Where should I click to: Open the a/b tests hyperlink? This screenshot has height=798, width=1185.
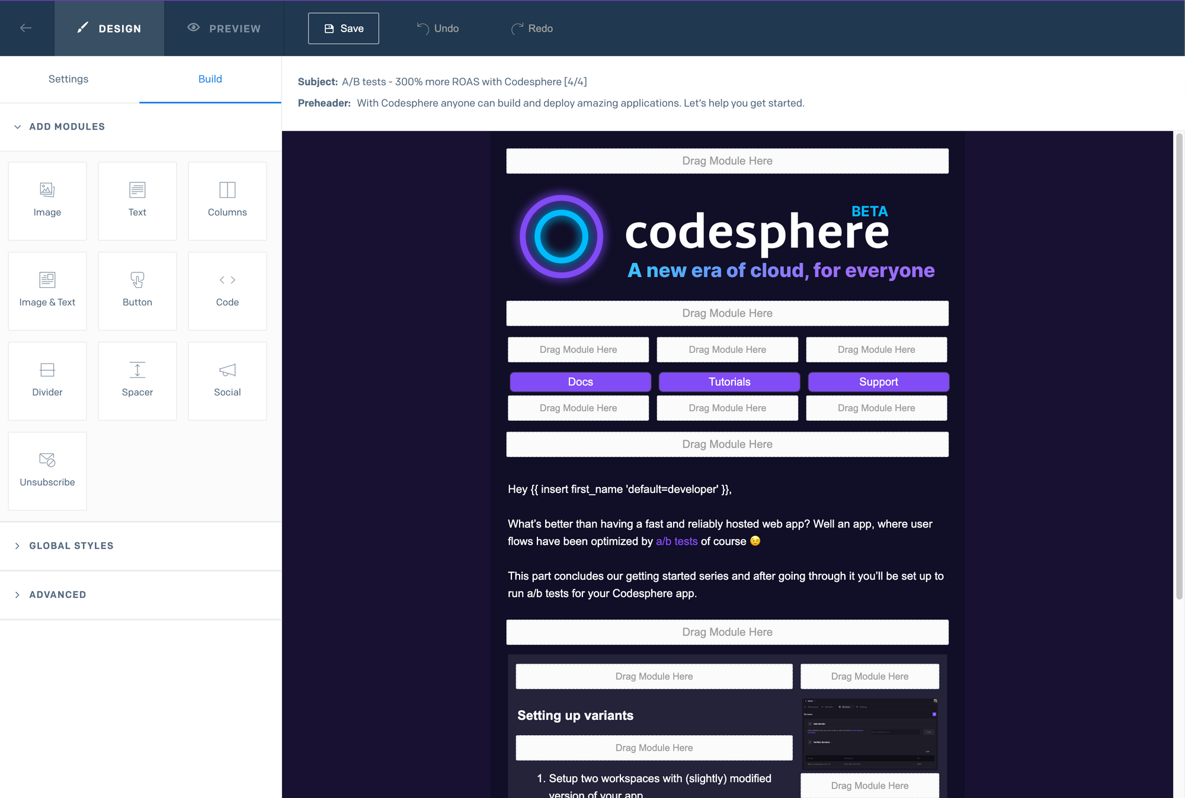click(676, 541)
